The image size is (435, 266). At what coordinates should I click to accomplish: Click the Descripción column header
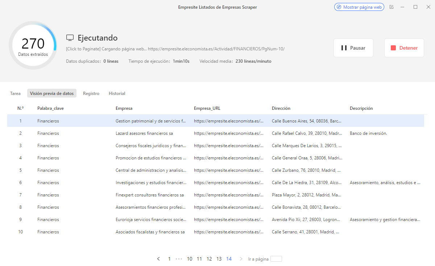(x=361, y=108)
